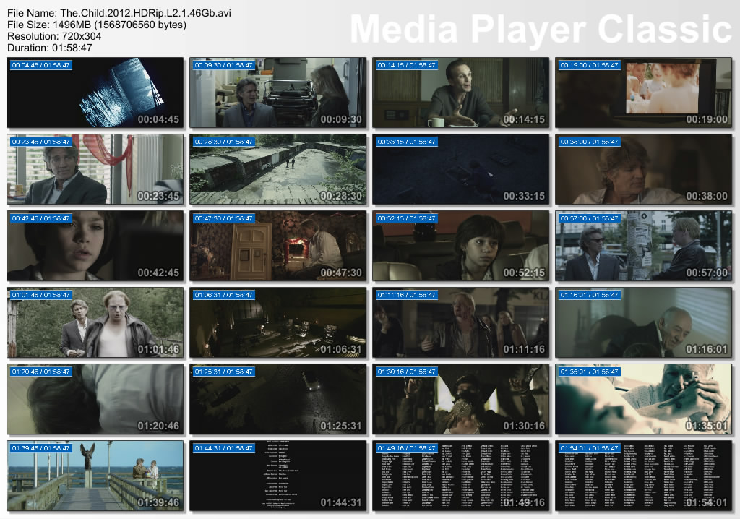The height and width of the screenshot is (519, 740).
Task: Click the 01:16:01 bald man thumbnail
Action: 644,322
